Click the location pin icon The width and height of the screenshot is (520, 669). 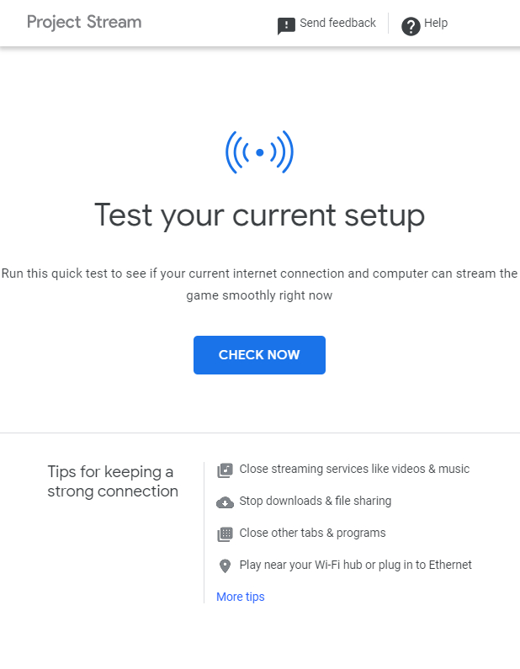click(x=225, y=566)
